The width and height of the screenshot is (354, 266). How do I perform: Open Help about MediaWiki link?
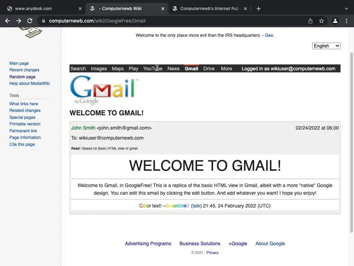[x=30, y=83]
